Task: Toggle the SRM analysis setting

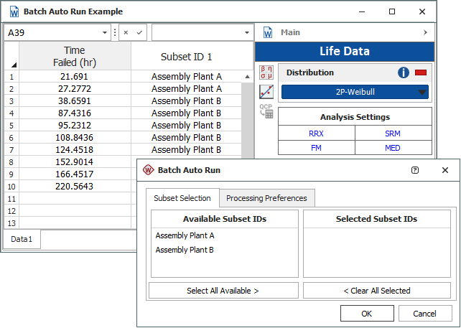Action: (x=393, y=133)
